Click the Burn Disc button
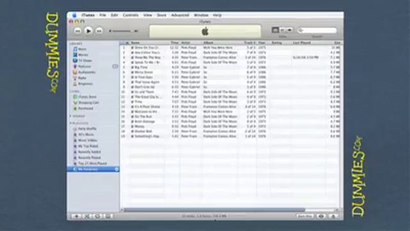The height and width of the screenshot is (231, 410). [x=305, y=216]
